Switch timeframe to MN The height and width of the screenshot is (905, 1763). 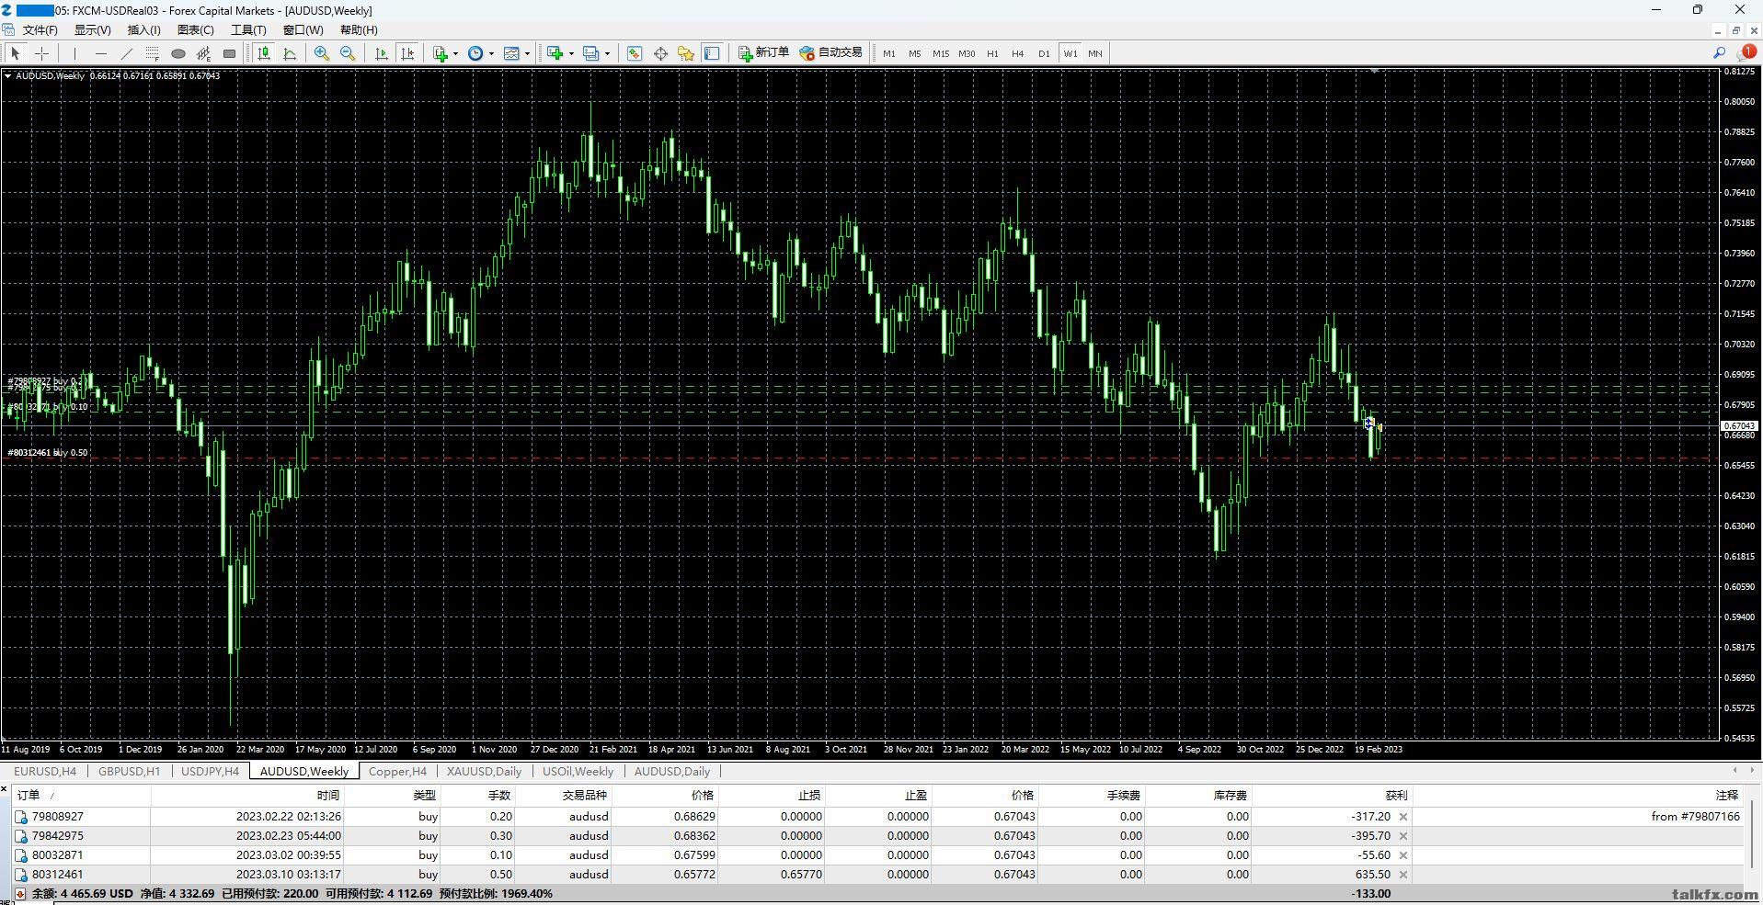[x=1095, y=53]
